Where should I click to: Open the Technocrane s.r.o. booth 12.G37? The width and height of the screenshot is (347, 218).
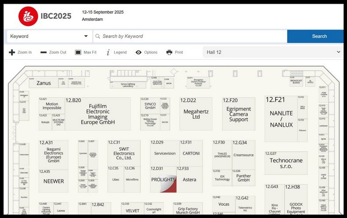pyautogui.click(x=286, y=163)
